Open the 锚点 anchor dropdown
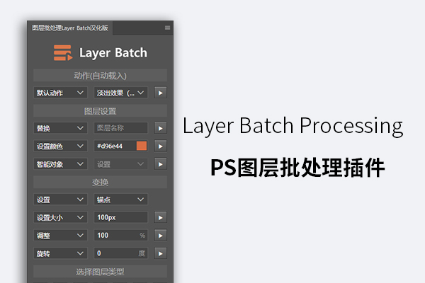425x283 pixels. [x=120, y=200]
